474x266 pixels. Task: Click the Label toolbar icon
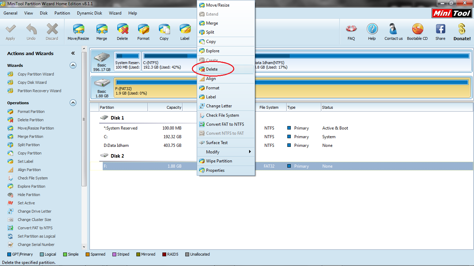tap(185, 29)
